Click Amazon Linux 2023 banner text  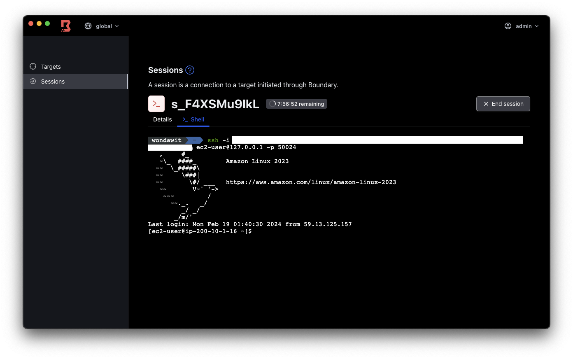pos(257,161)
